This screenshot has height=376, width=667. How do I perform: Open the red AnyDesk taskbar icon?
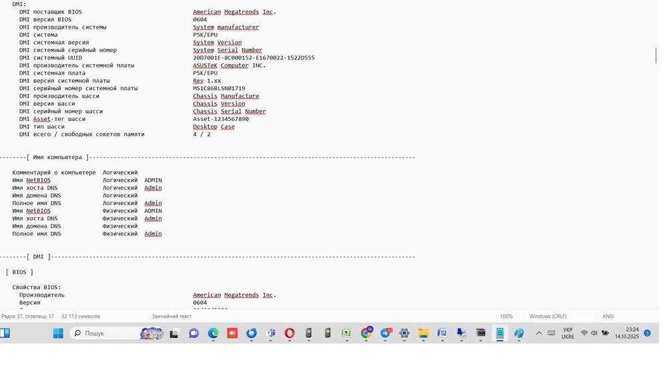point(232,333)
